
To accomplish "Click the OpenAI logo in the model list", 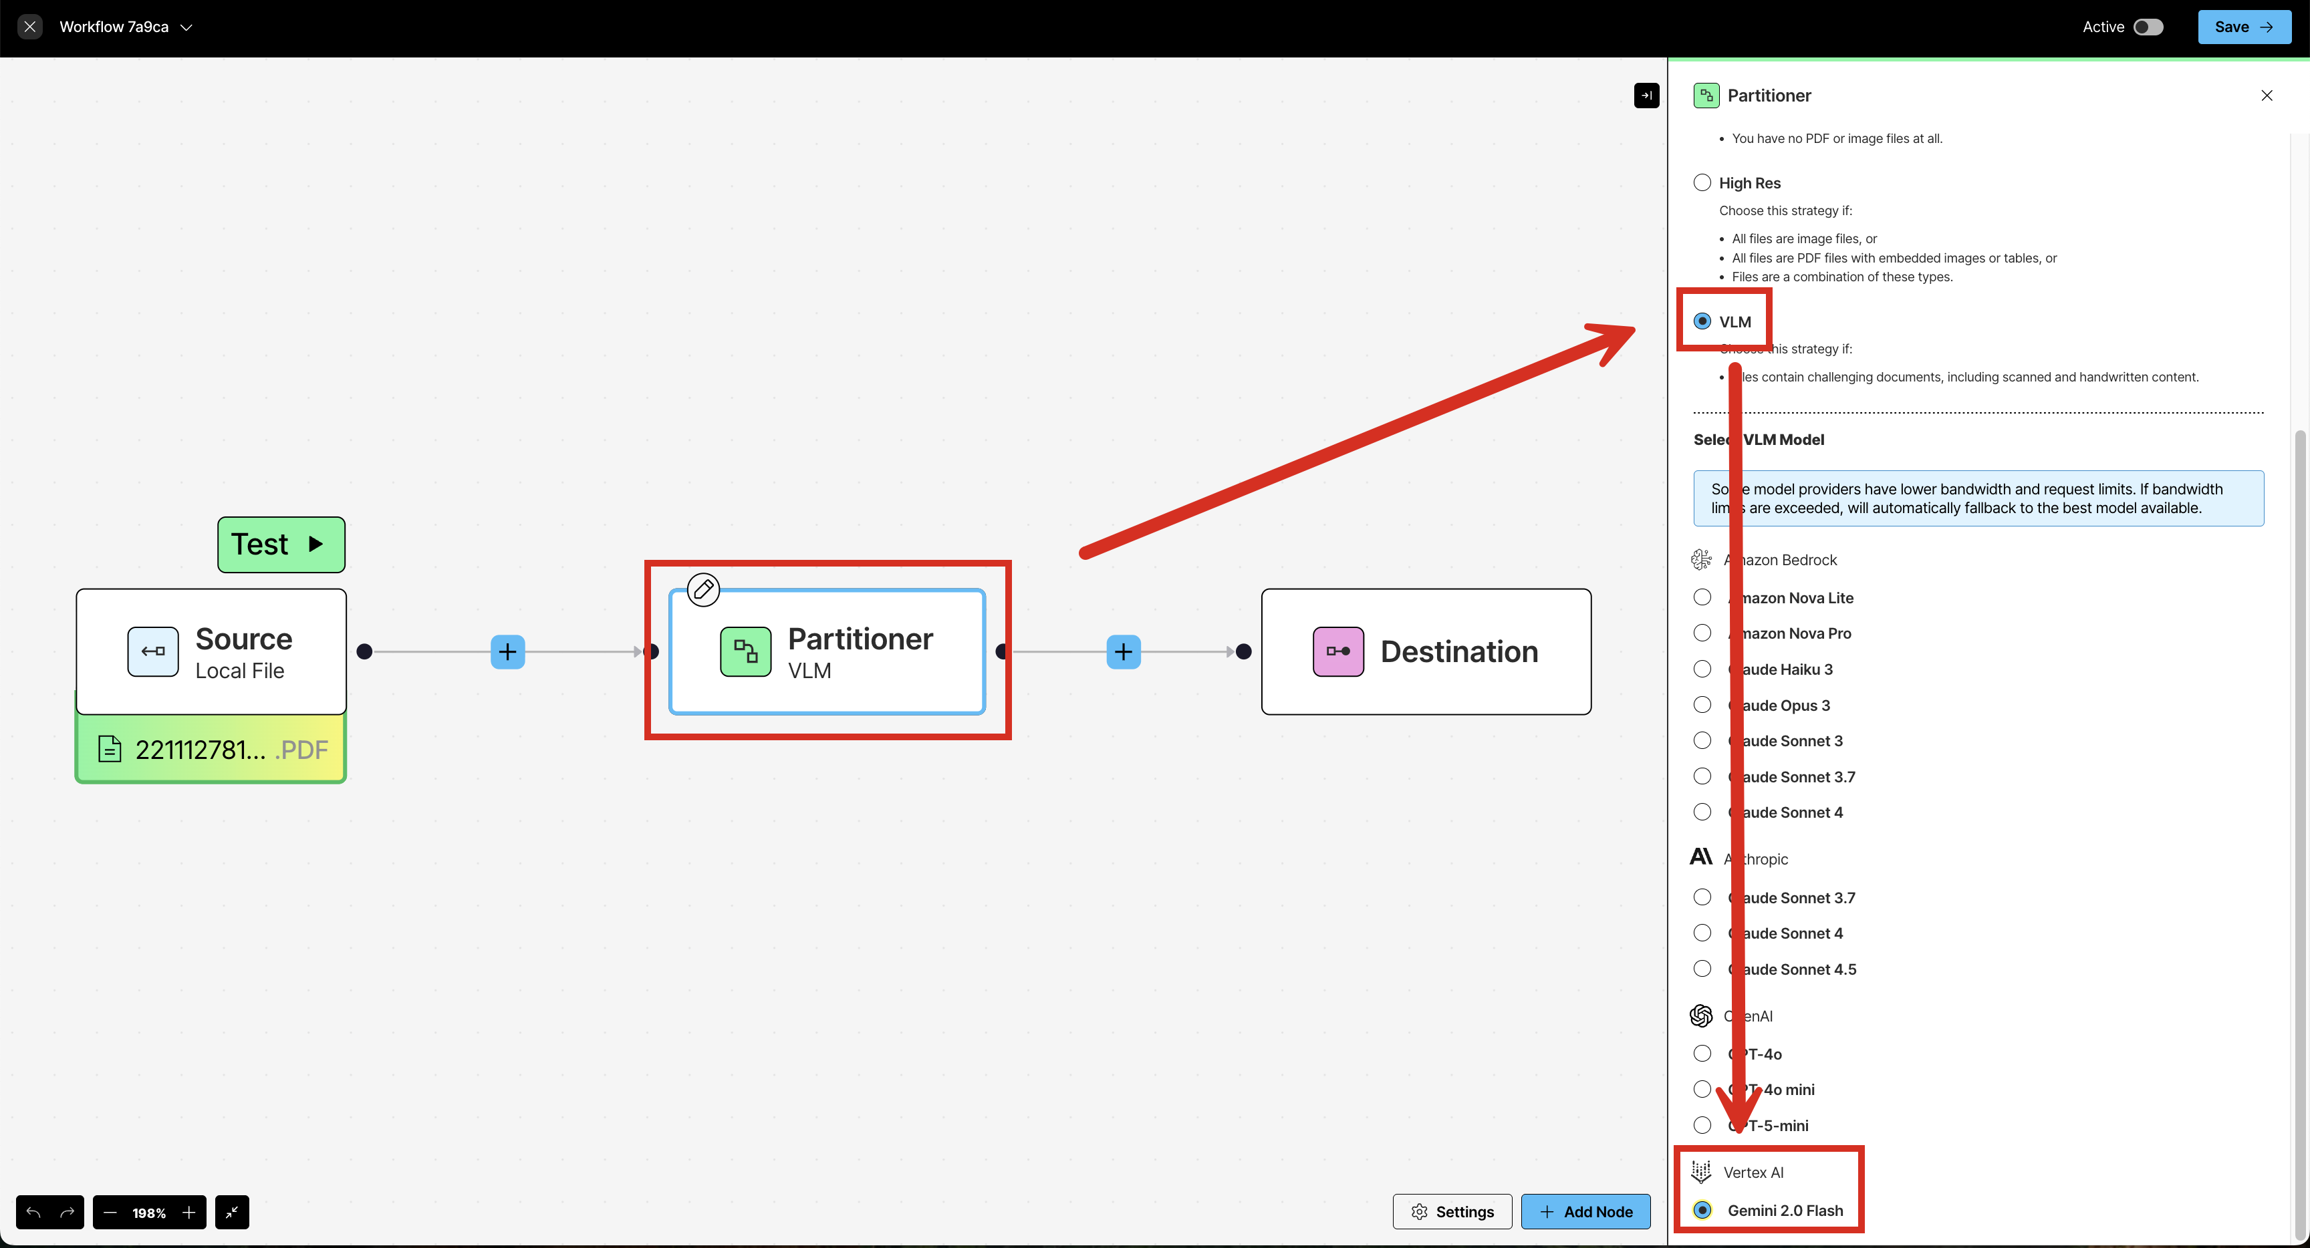I will pyautogui.click(x=1701, y=1016).
